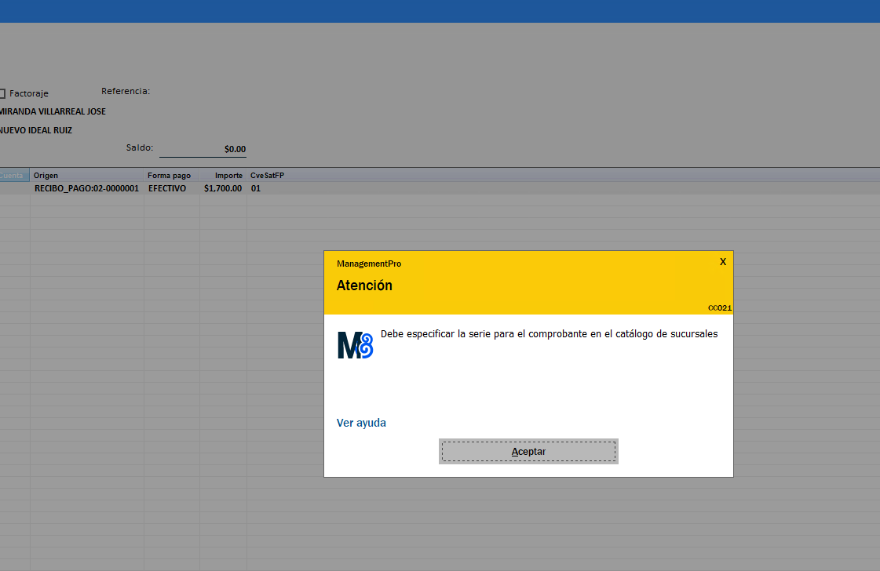This screenshot has height=571, width=880.
Task: Select the CveSatFP column header
Action: tap(267, 176)
